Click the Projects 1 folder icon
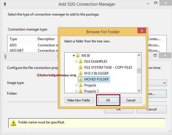The width and height of the screenshot is (172, 135). pyautogui.click(x=80, y=91)
